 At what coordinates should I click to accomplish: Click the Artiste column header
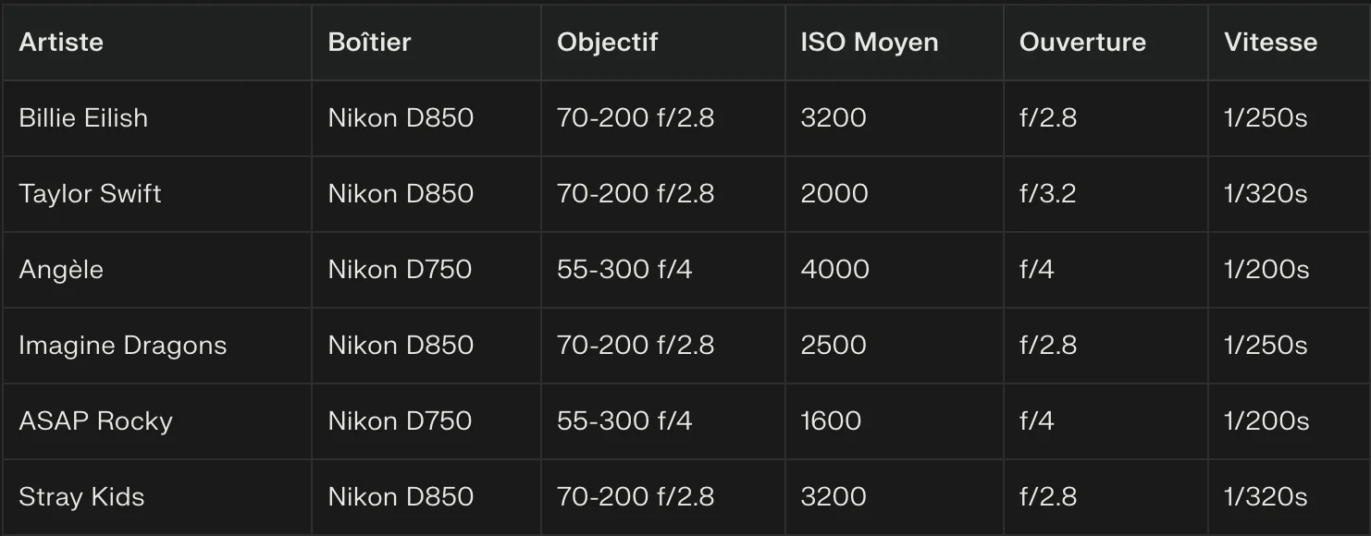[61, 43]
